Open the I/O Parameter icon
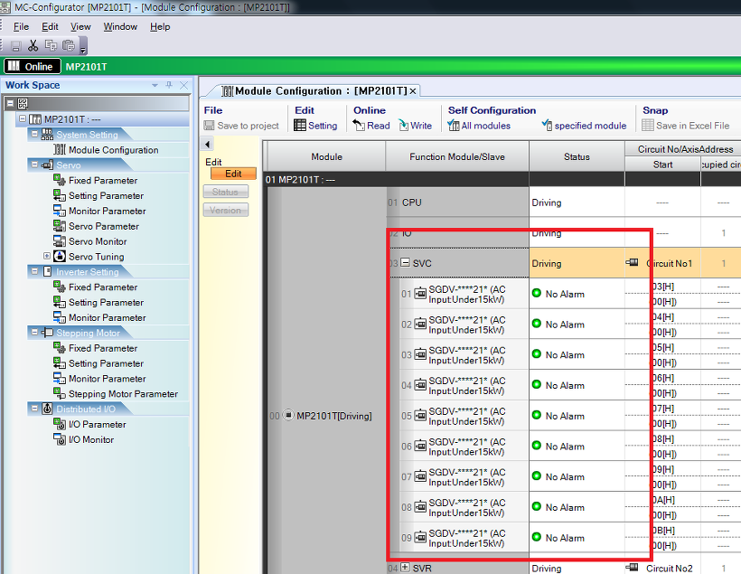Screen dimensions: 741x574 point(60,424)
